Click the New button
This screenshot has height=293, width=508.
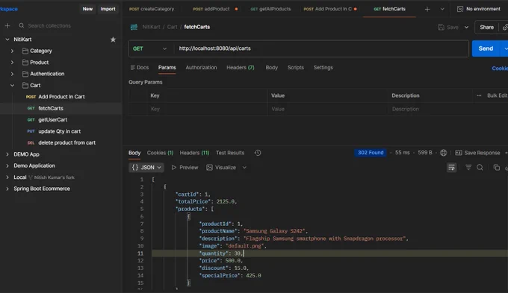click(x=87, y=9)
